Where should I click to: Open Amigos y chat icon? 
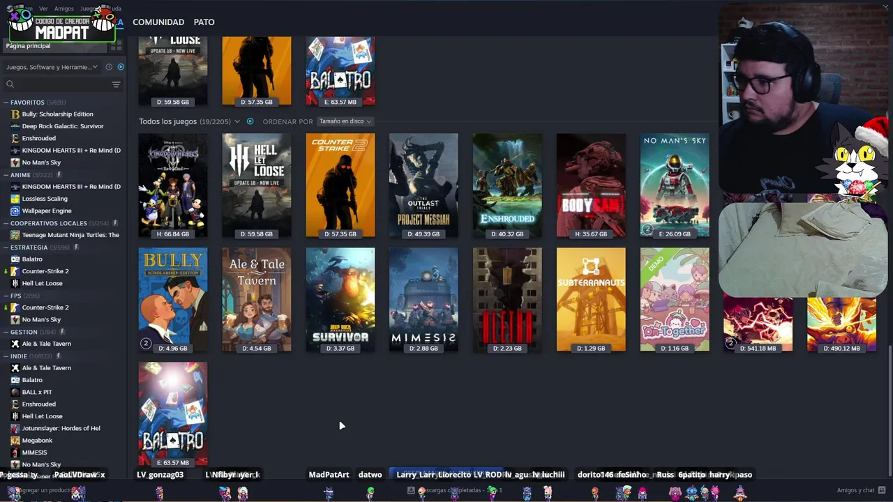click(x=882, y=490)
